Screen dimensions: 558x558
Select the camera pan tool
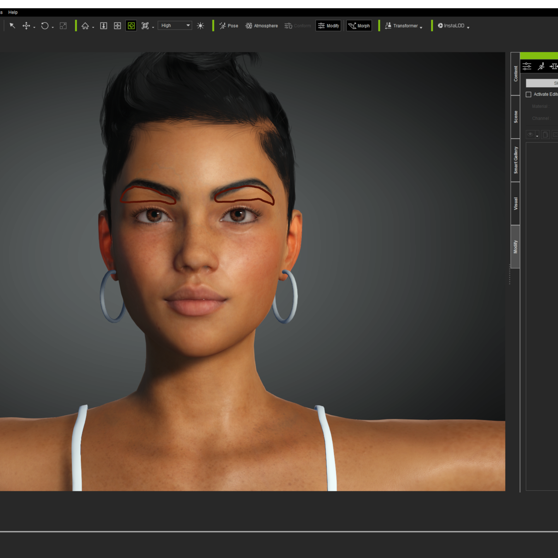[117, 26]
